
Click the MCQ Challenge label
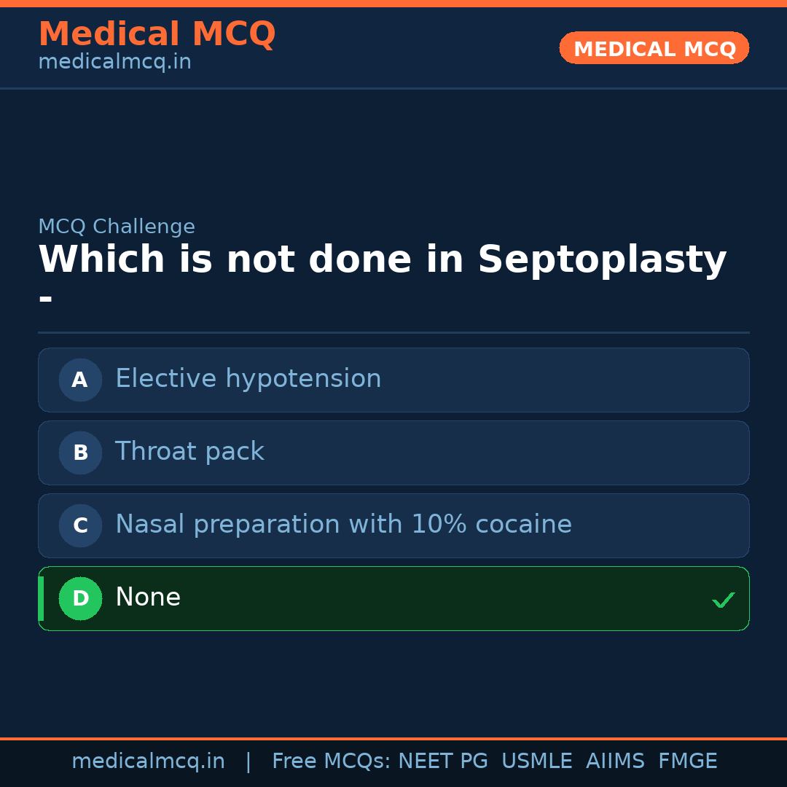[x=117, y=227]
